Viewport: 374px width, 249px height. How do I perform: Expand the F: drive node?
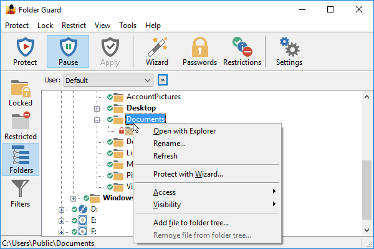pyautogui.click(x=61, y=232)
